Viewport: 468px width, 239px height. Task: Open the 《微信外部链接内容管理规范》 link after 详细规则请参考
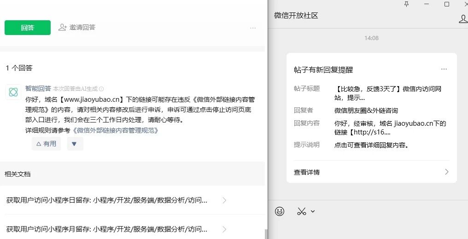coord(116,130)
